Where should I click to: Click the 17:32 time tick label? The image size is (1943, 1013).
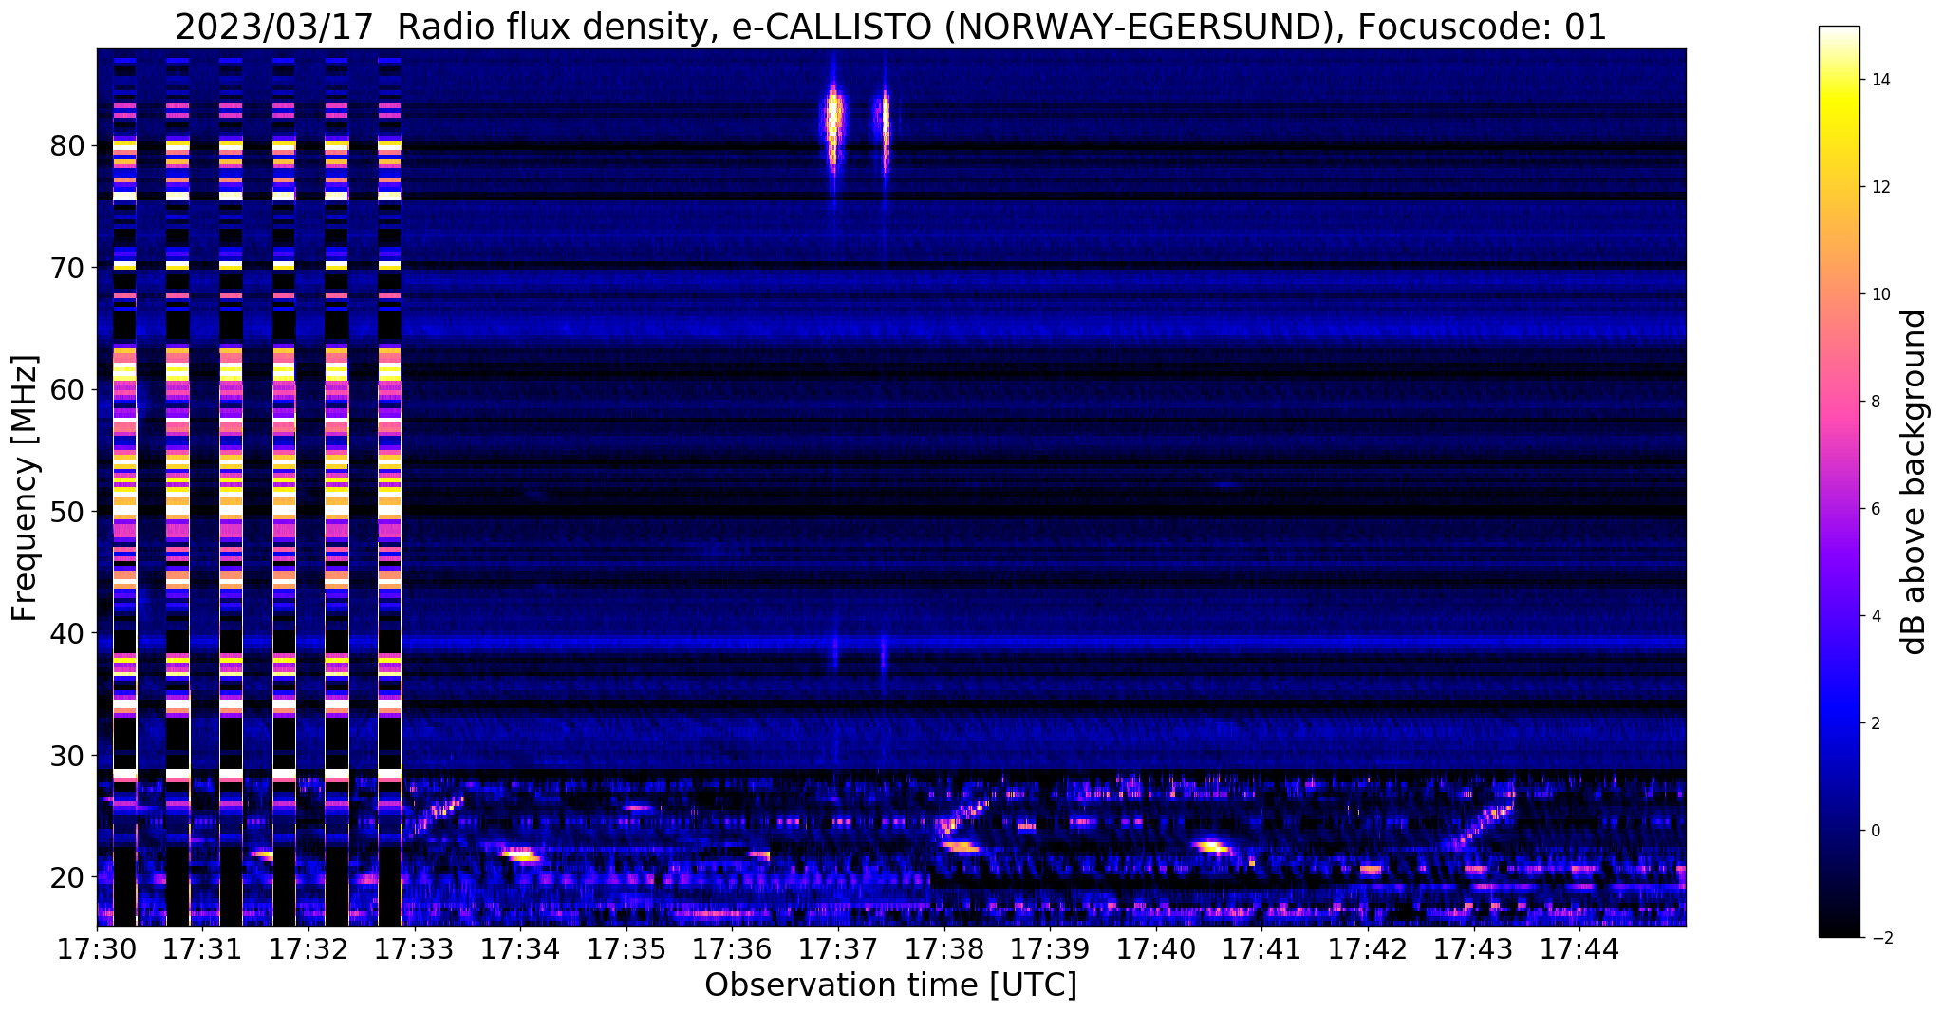point(308,948)
